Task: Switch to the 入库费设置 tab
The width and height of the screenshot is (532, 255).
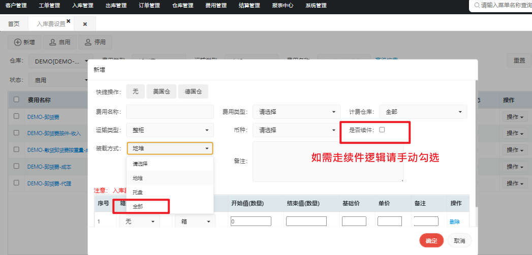Action: 51,24
